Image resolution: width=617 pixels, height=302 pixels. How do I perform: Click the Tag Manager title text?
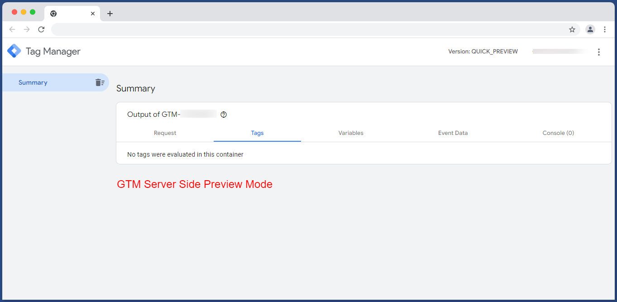point(53,52)
